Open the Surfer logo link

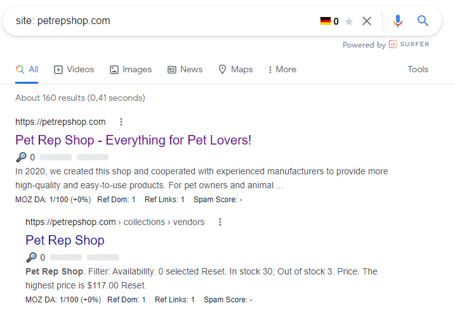(x=409, y=44)
